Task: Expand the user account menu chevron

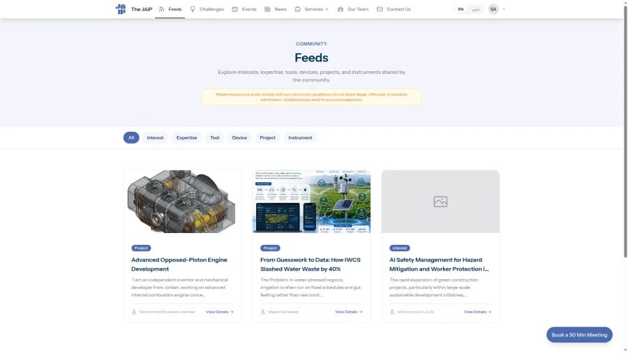Action: click(504, 9)
